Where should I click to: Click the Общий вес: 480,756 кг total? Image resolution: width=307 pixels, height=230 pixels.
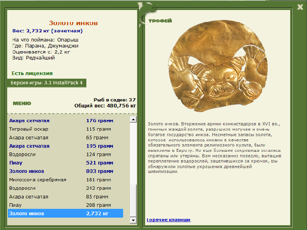tap(105, 106)
